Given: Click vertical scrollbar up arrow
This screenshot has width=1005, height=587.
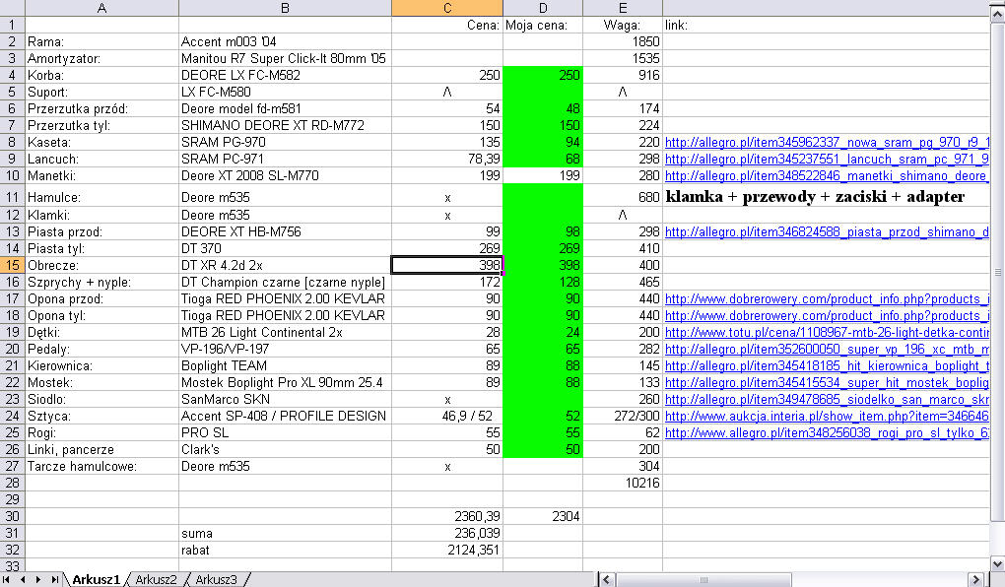Looking at the screenshot, I should coord(997,15).
